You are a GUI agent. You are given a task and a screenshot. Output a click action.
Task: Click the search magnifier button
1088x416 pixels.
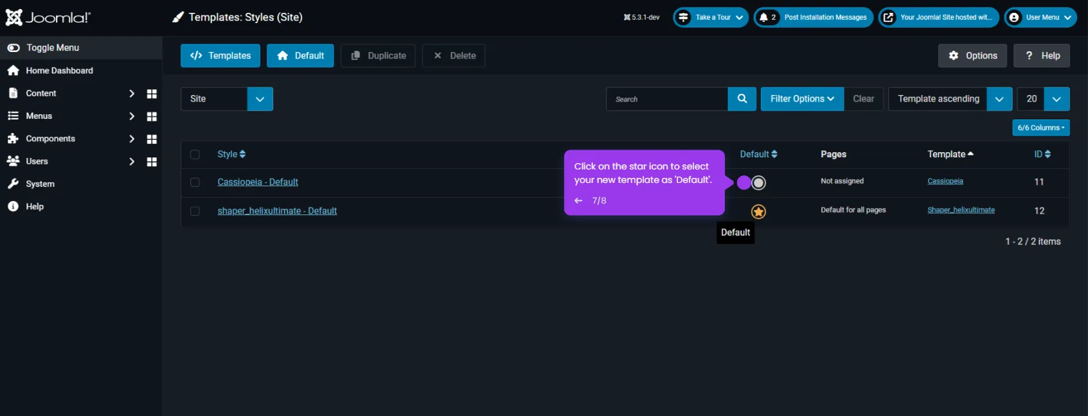(x=742, y=99)
